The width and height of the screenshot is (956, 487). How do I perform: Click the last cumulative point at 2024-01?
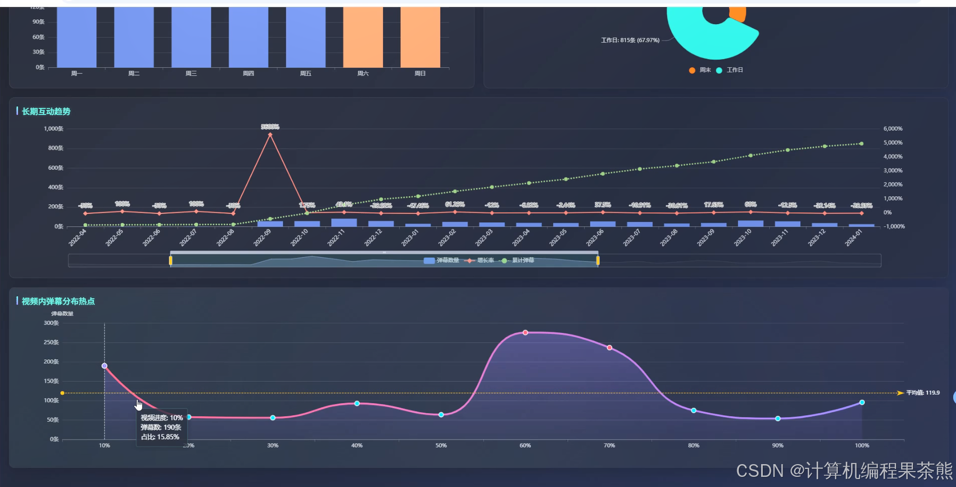coord(861,144)
